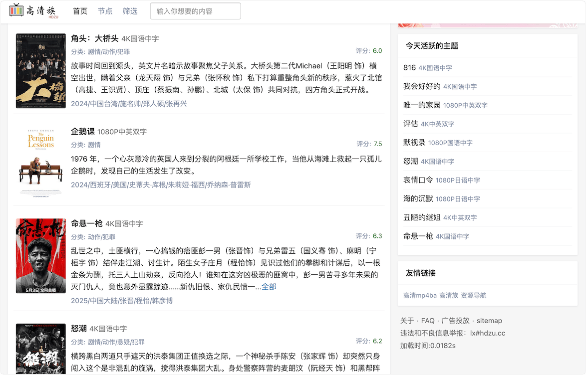Image resolution: width=586 pixels, height=375 pixels.
Task: Select the 动作/犯罪 category under 命悬一枪
Action: click(102, 237)
